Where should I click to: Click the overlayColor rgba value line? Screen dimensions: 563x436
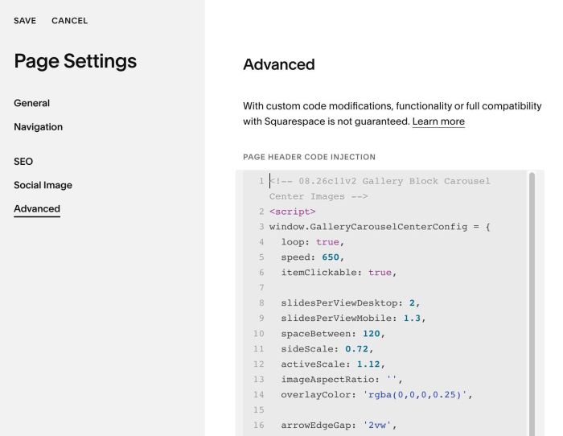pyautogui.click(x=376, y=395)
